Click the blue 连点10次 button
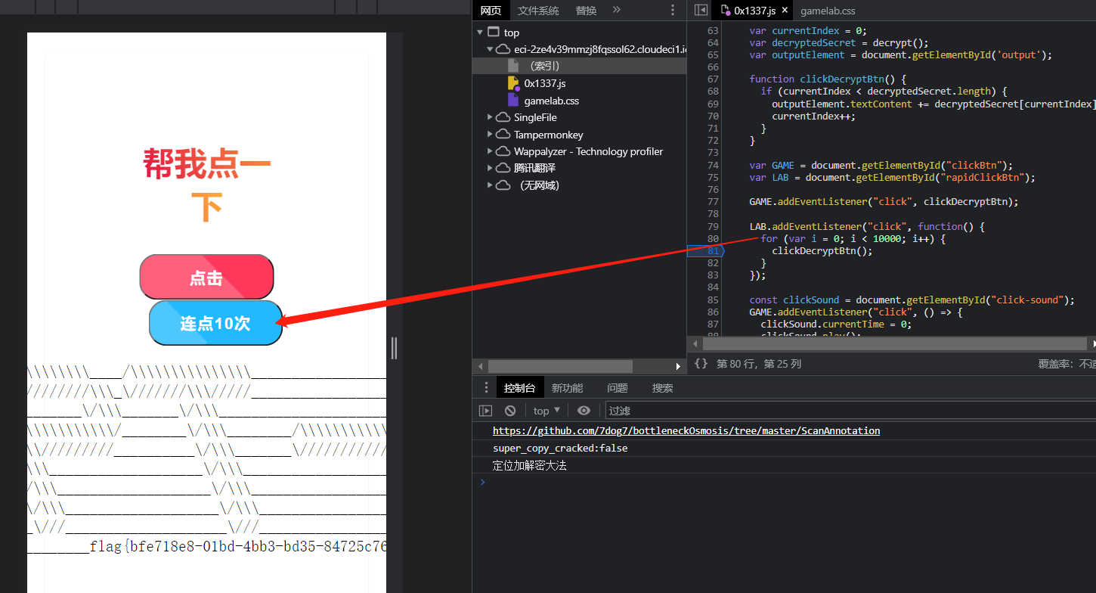This screenshot has height=593, width=1096. click(x=215, y=323)
